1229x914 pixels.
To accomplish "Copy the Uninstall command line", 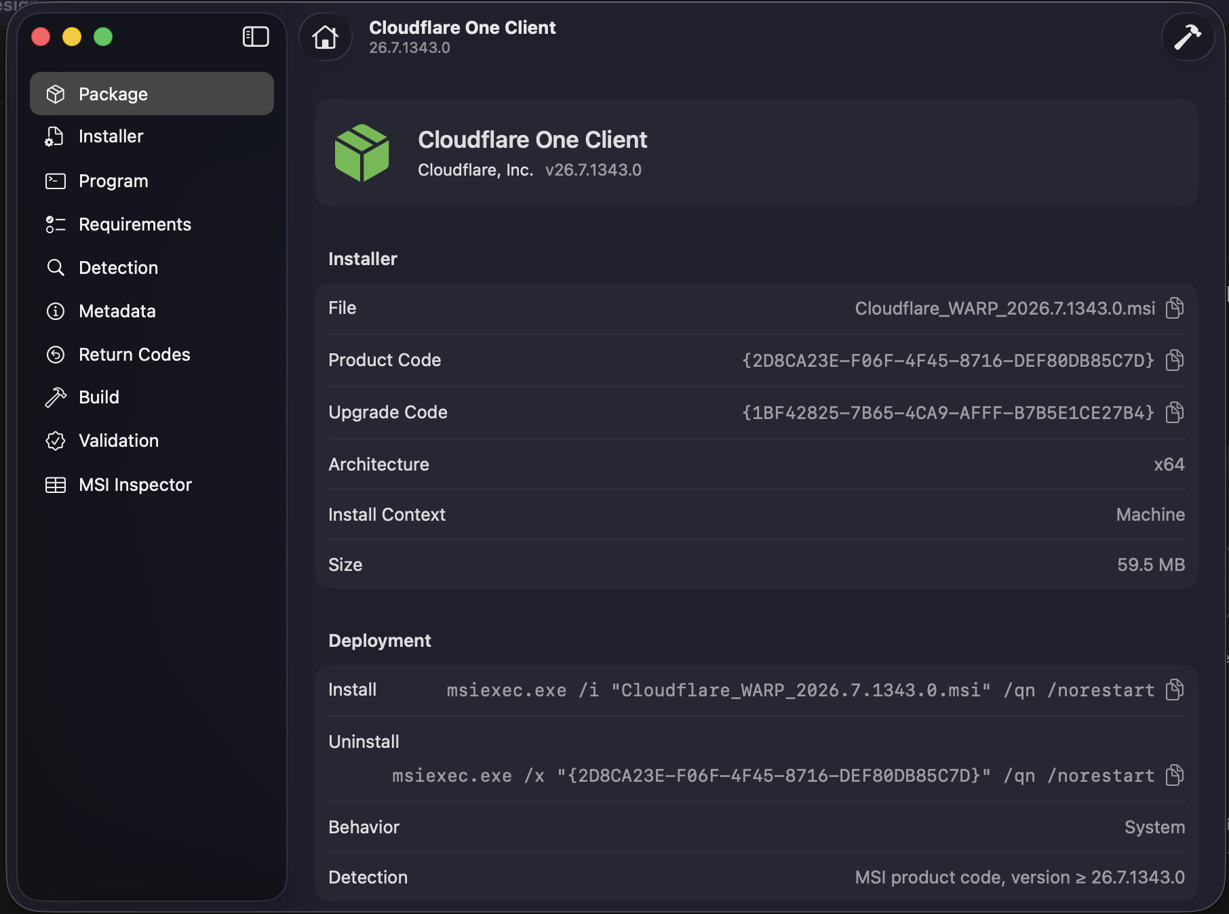I will 1175,775.
